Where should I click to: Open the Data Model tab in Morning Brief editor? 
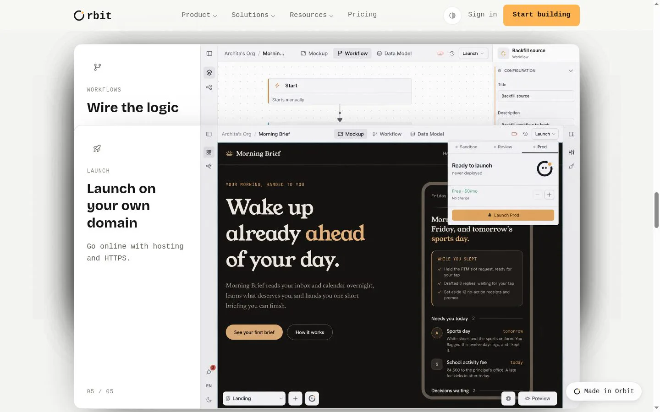pos(427,134)
